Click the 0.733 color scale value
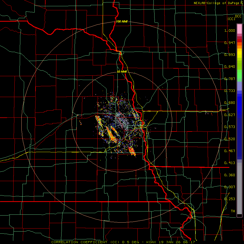The width and height of the screenshot is (244, 244). point(230,91)
